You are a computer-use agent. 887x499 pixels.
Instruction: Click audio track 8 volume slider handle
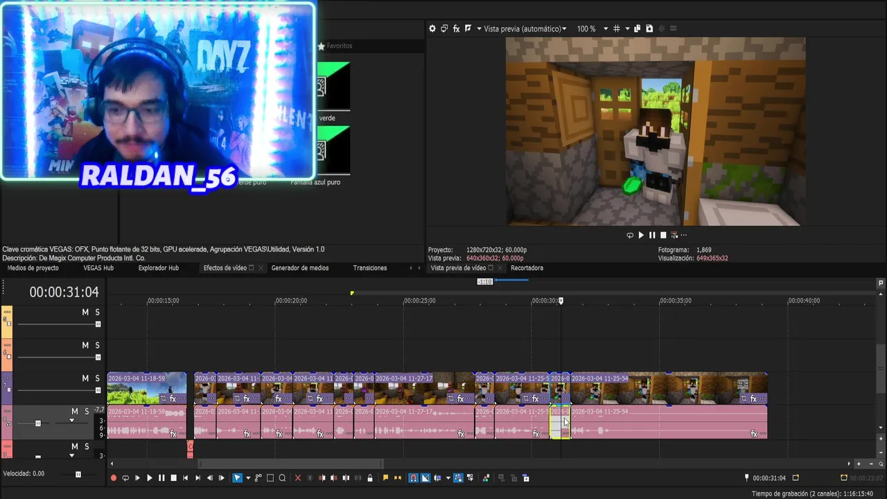point(38,423)
